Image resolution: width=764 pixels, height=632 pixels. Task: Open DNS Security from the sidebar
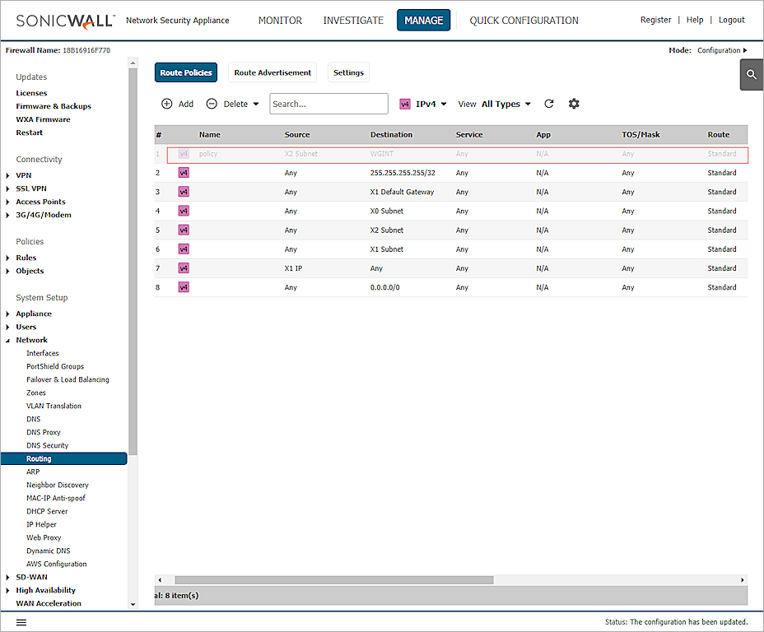pos(49,445)
